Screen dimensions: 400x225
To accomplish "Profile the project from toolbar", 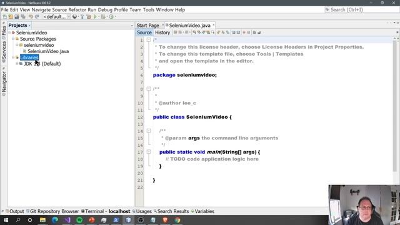I will point(111,17).
